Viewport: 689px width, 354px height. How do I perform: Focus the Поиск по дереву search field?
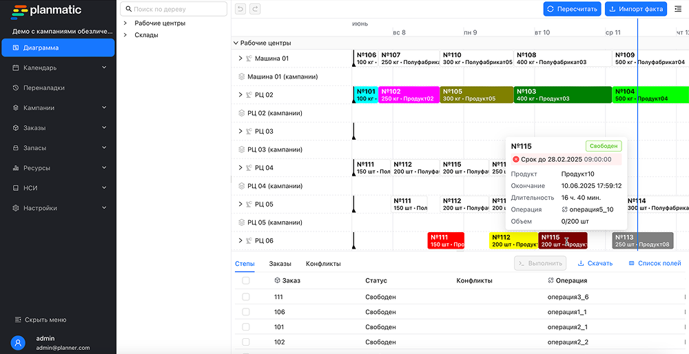click(x=178, y=9)
